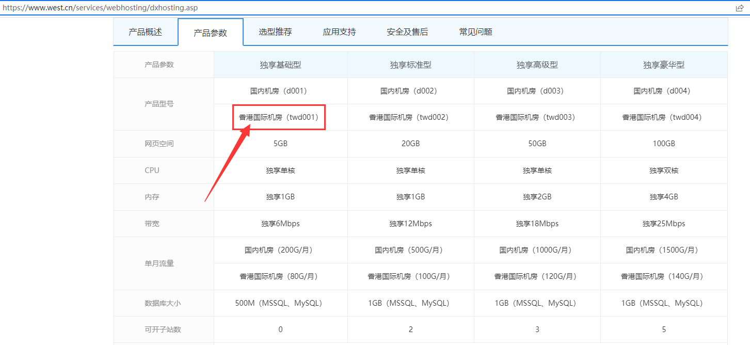Click the share/send icon beside the address bar
The width and height of the screenshot is (750, 345).
click(740, 8)
